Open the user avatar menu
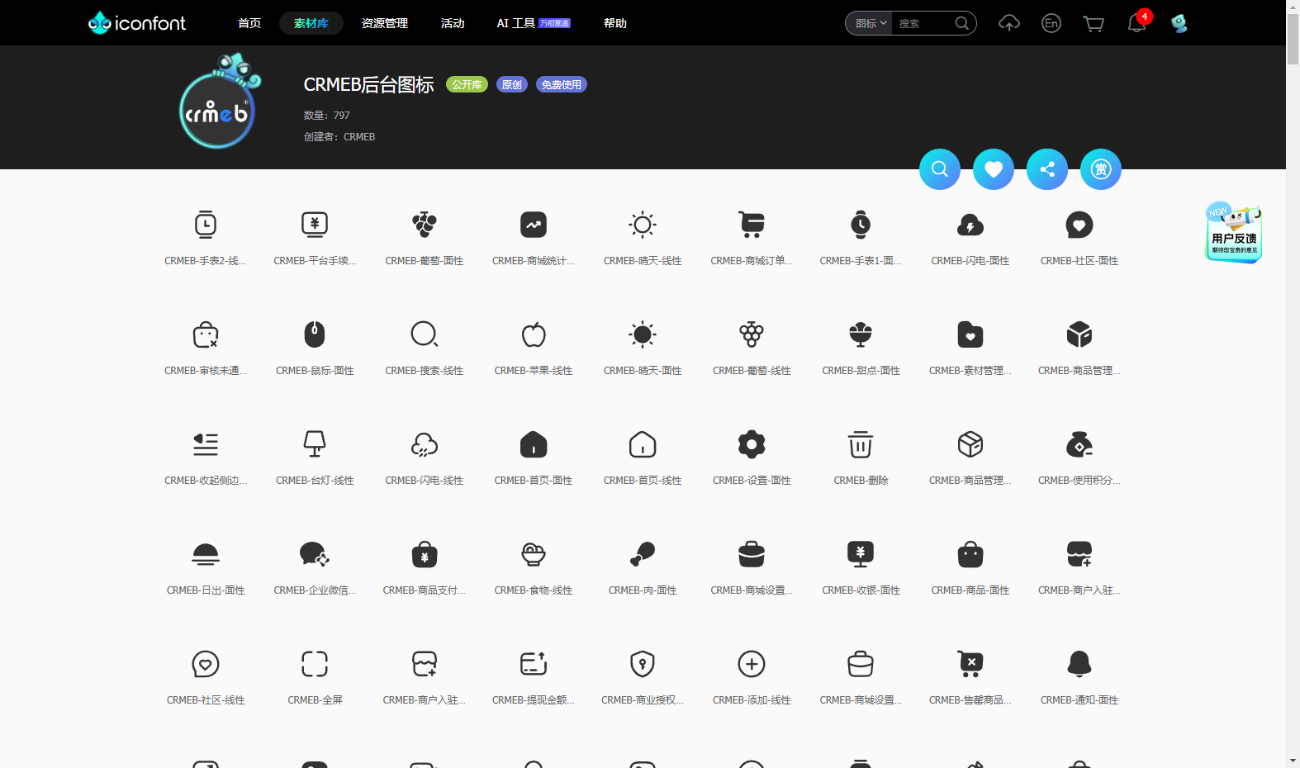 point(1179,23)
